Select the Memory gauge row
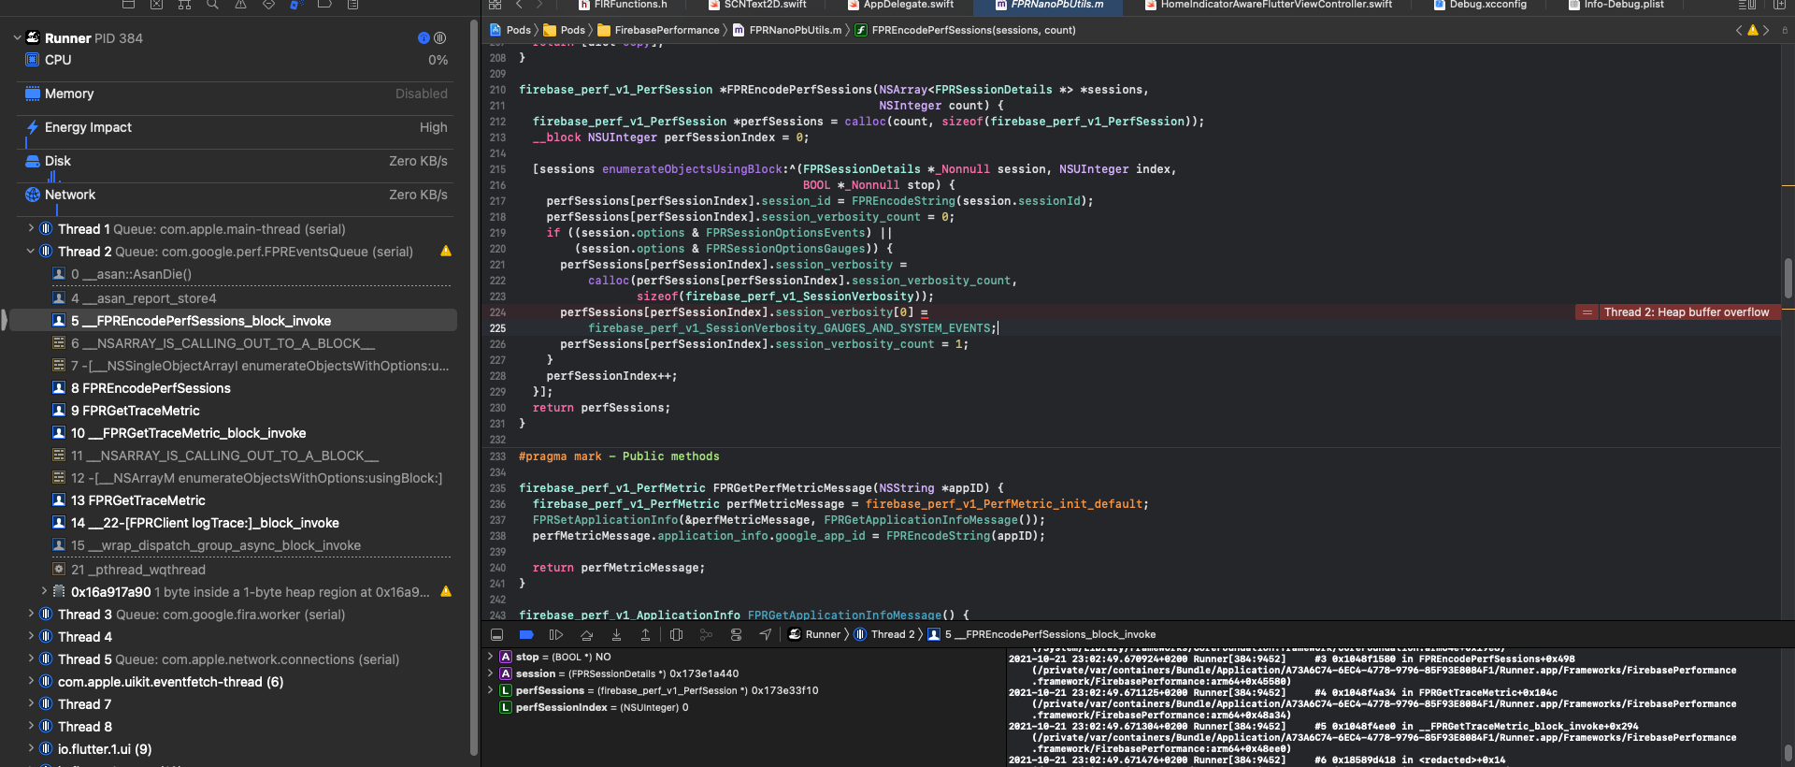Image resolution: width=1795 pixels, height=767 pixels. [237, 94]
